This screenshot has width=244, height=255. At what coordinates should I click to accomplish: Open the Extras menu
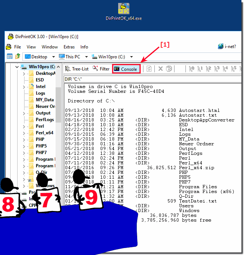tap(69, 47)
